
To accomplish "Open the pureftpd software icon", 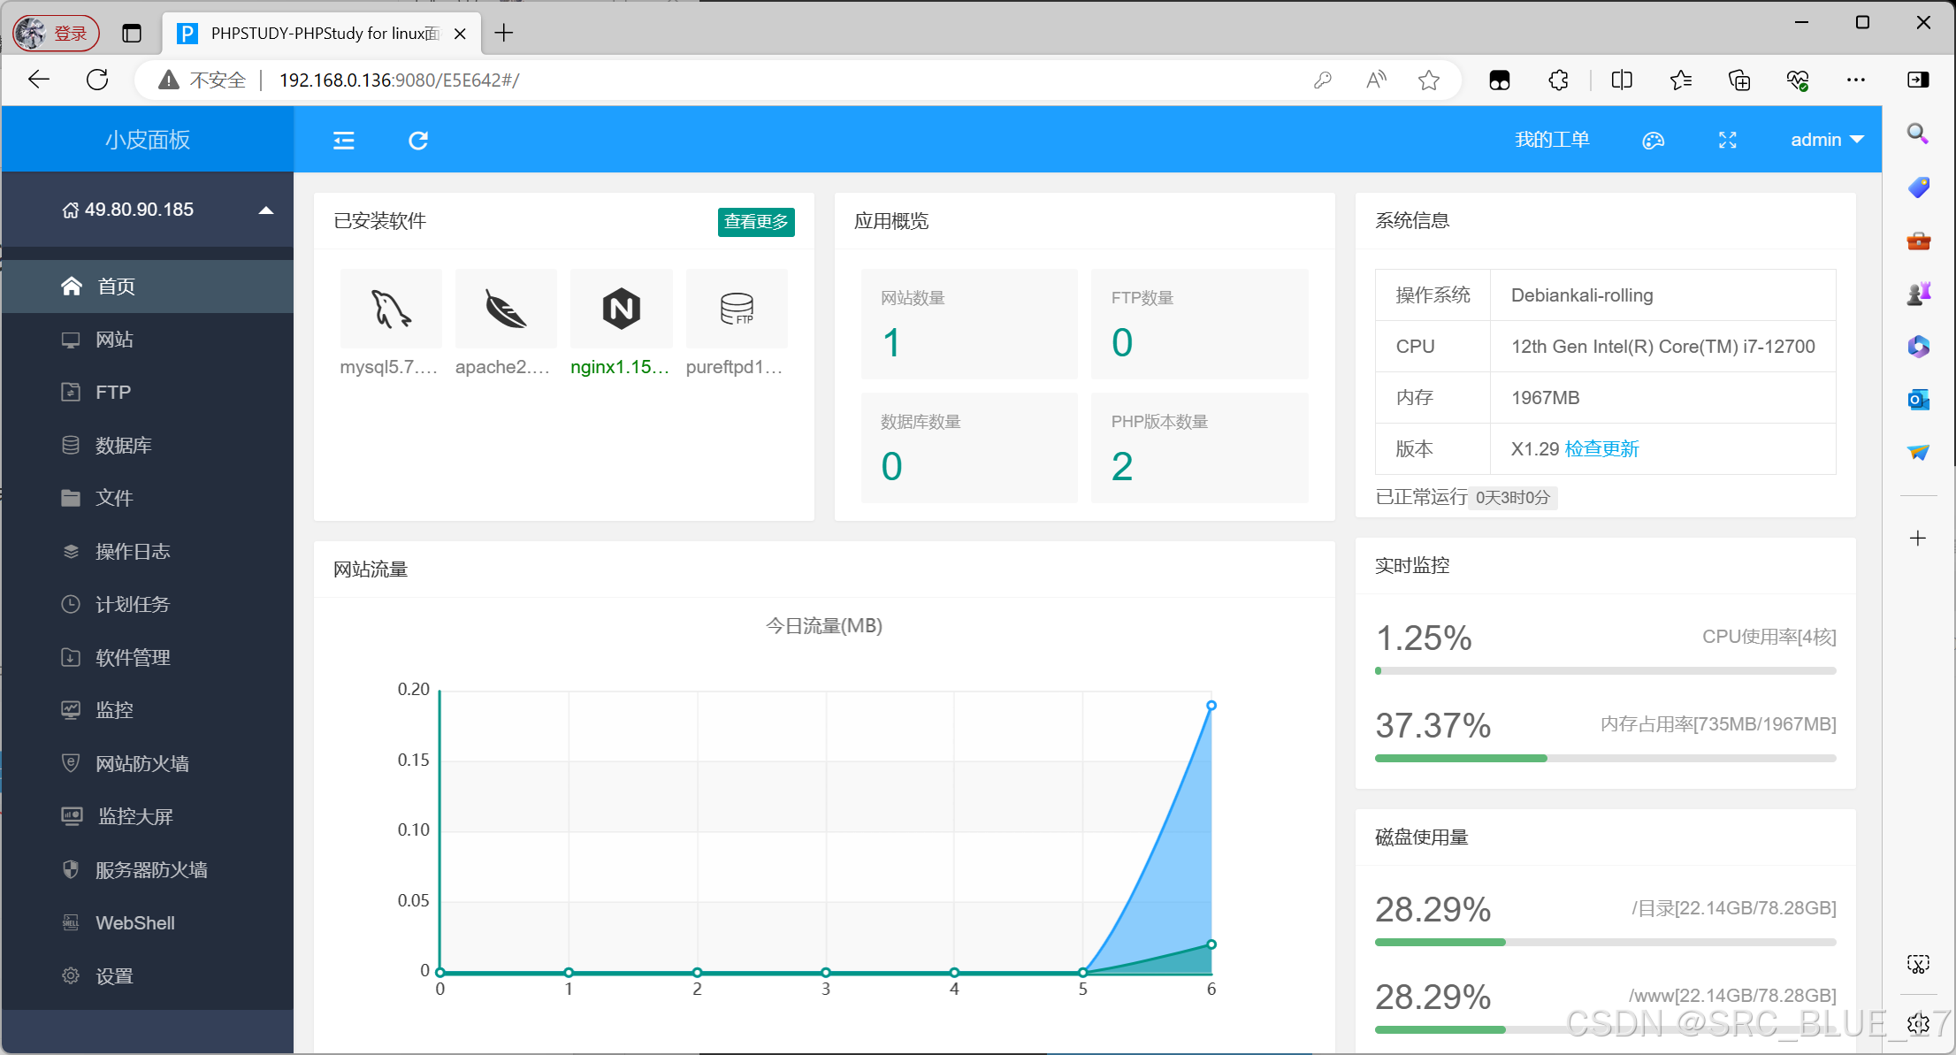I will tap(736, 309).
